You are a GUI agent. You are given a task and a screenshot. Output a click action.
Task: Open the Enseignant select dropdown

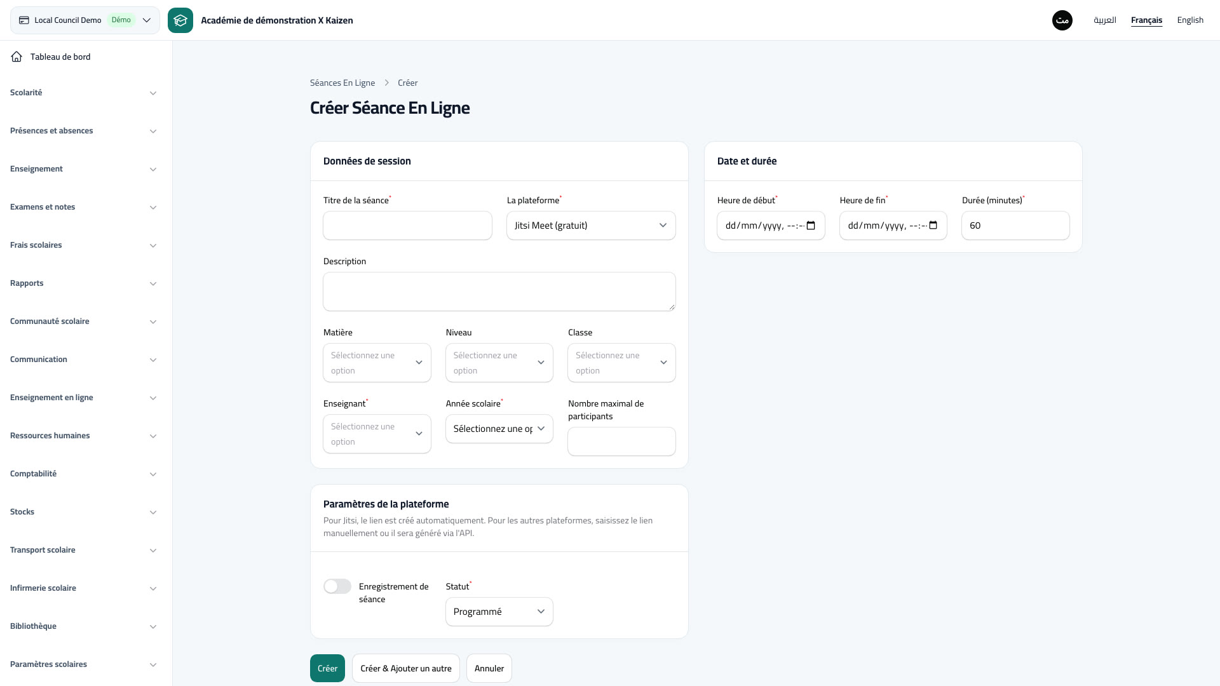(x=377, y=434)
